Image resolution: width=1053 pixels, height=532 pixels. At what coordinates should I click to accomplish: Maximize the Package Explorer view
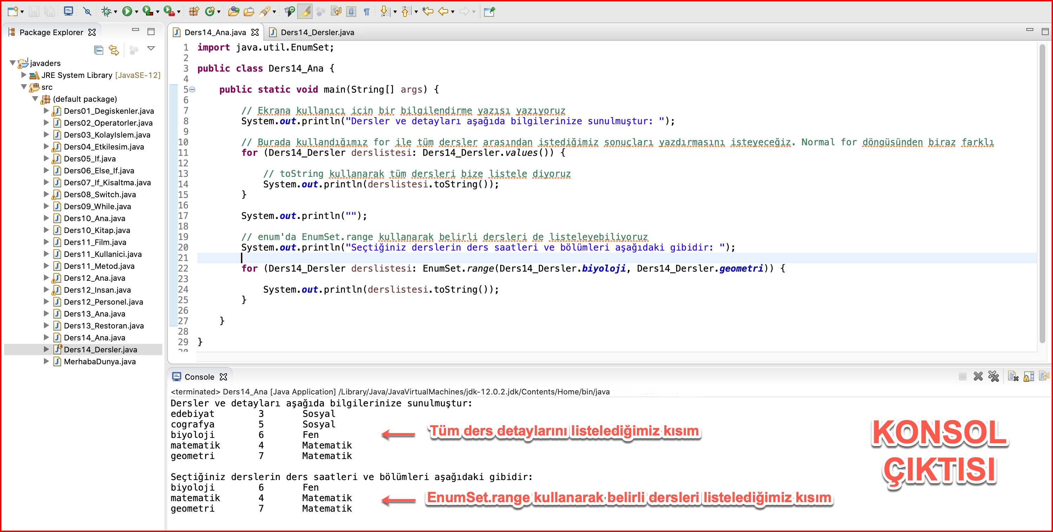coord(151,32)
